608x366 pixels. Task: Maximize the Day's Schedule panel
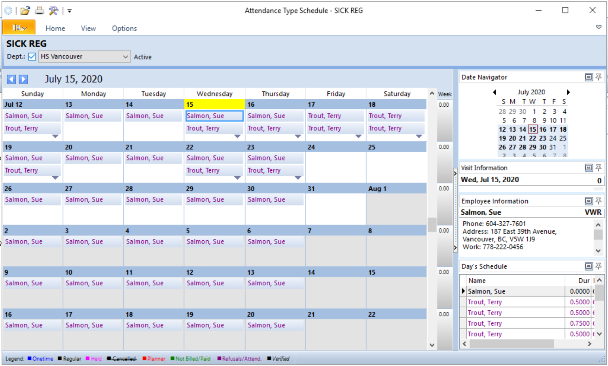(x=589, y=266)
